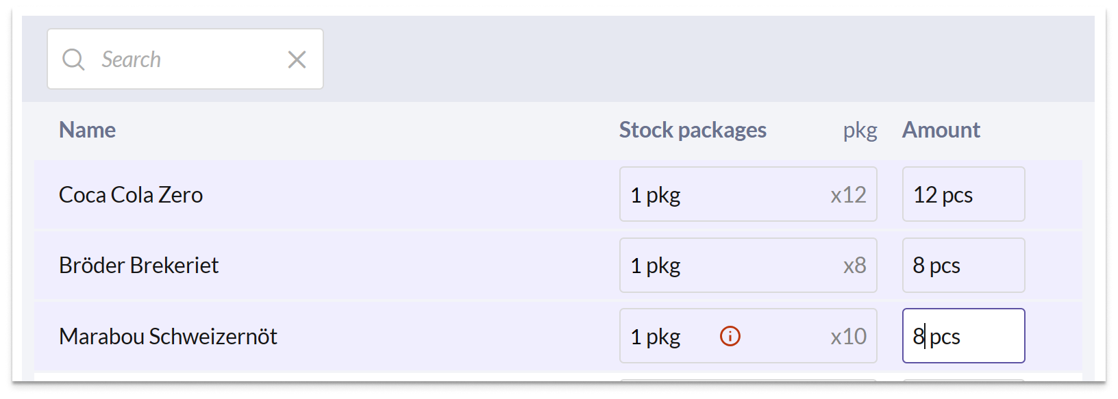Click the red info icon for Marabou Schweizernöt
The width and height of the screenshot is (1118, 399).
[x=730, y=336]
